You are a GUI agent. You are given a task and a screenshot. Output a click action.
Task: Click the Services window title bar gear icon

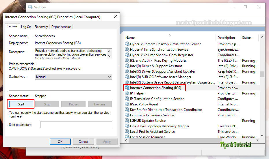point(30,7)
